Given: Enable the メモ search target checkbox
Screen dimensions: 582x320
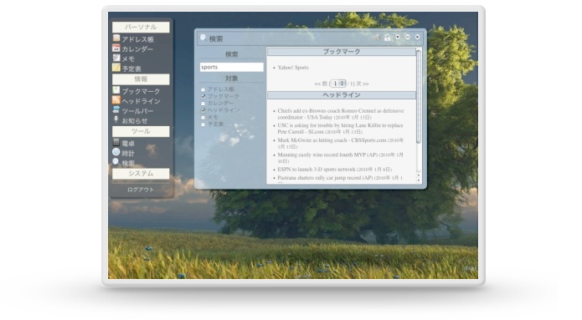Looking at the screenshot, I should (203, 118).
